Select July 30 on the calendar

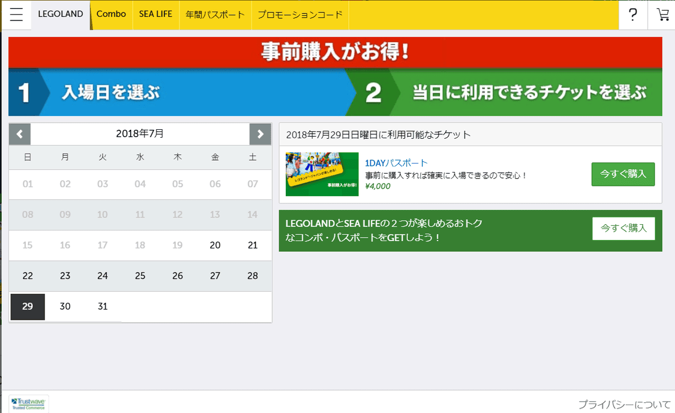pos(65,306)
